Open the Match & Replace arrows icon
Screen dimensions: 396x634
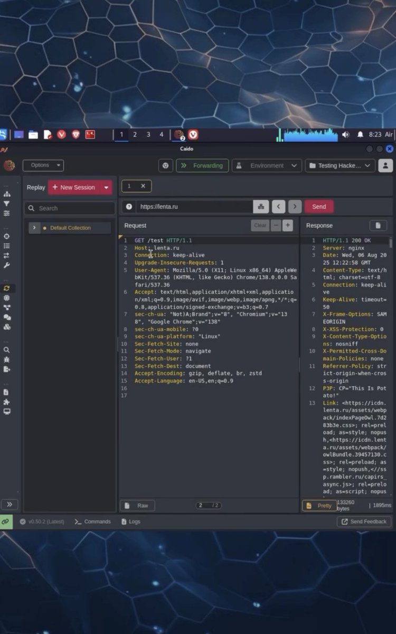pos(7,255)
